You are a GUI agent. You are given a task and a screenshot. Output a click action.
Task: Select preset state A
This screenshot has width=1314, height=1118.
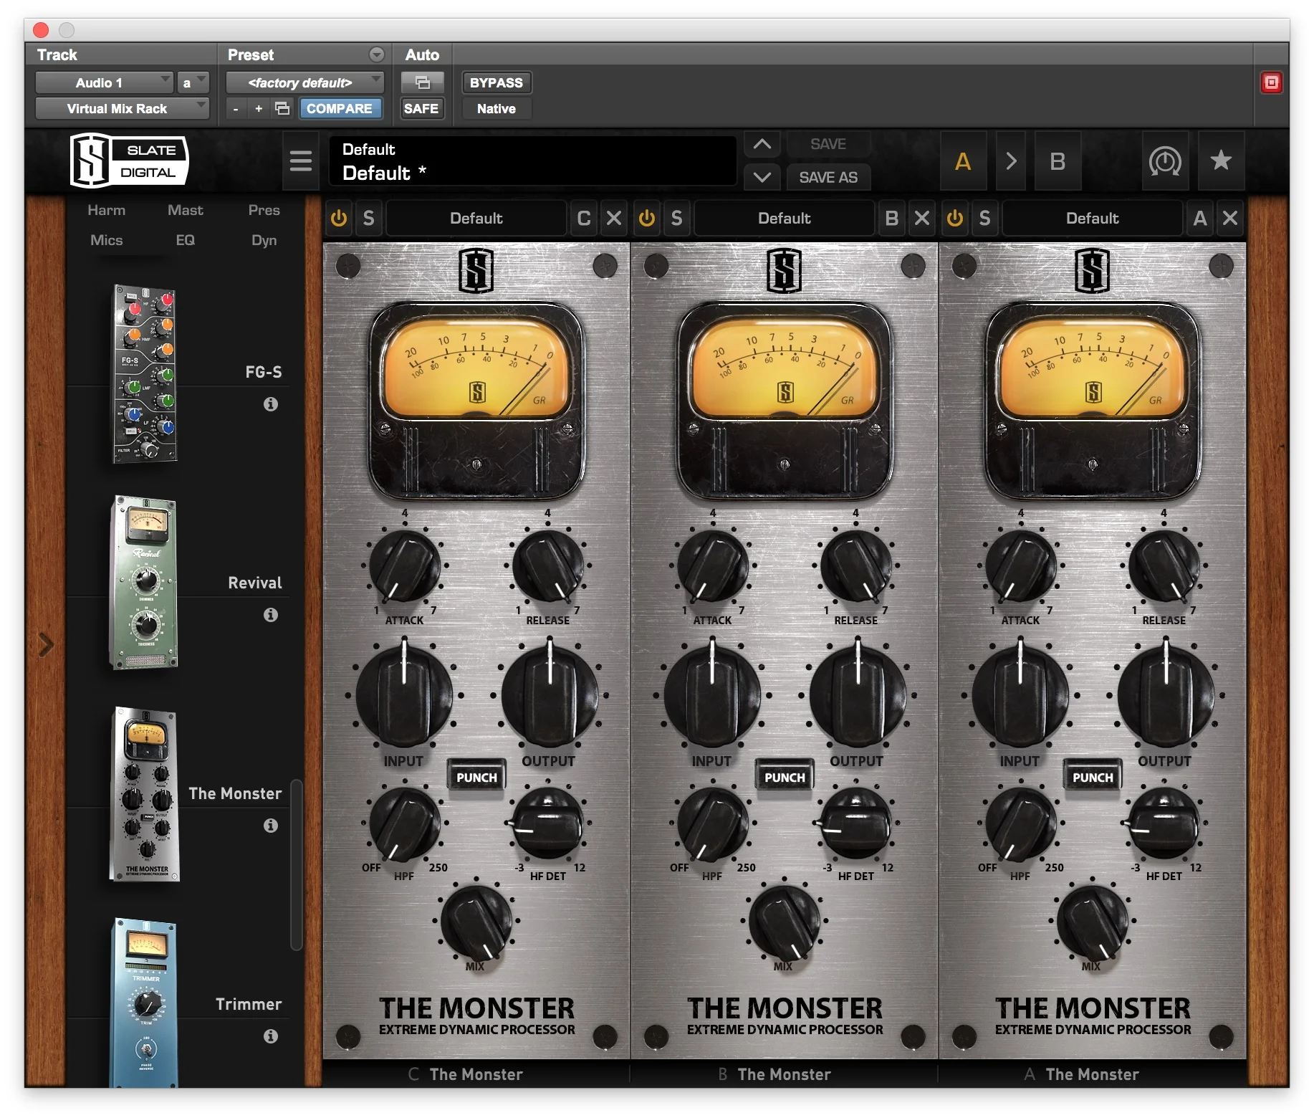pos(963,161)
